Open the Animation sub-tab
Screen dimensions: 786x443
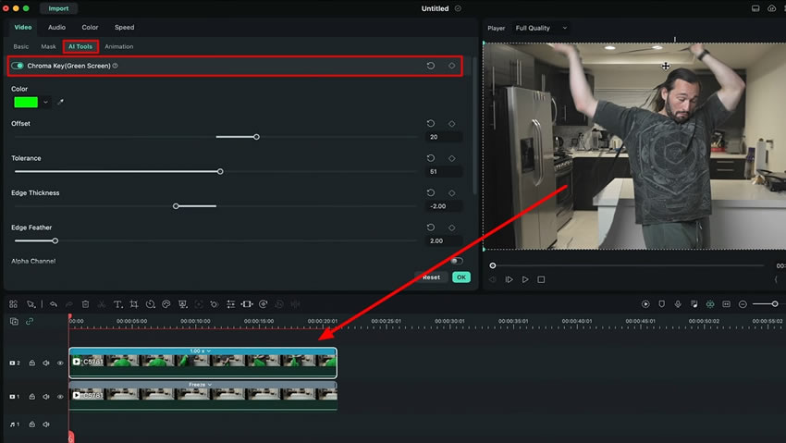pyautogui.click(x=118, y=46)
